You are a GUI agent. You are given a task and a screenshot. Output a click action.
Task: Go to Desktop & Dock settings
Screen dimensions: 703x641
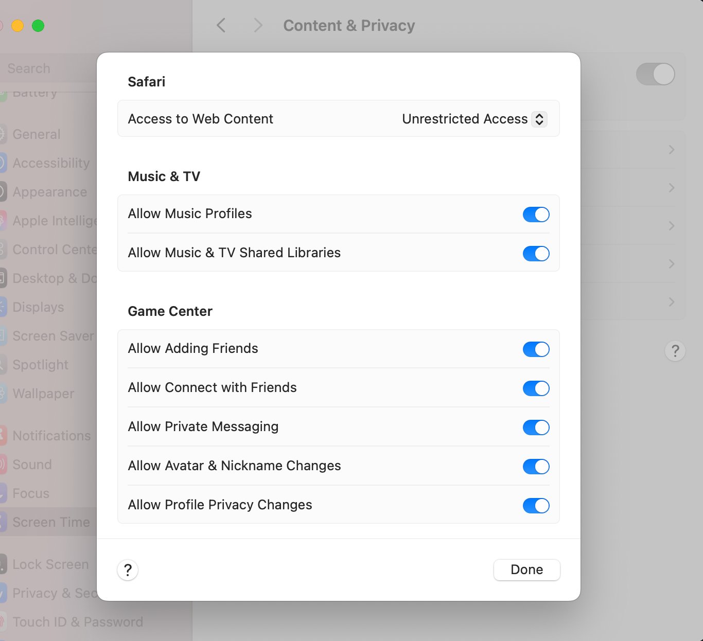click(x=48, y=278)
